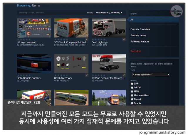Open the Sort by Most Popular dropdown

pos(109,12)
